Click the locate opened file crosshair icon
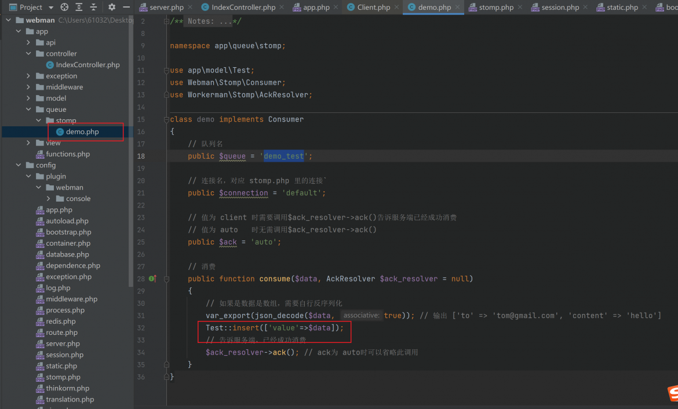Viewport: 678px width, 409px height. [x=64, y=7]
